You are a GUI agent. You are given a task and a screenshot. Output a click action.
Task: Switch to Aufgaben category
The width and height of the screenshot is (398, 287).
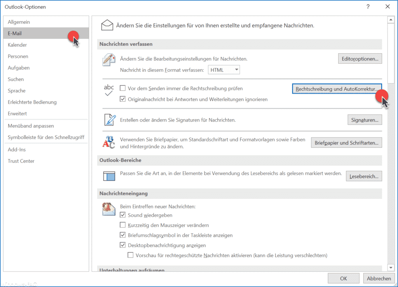(x=46, y=68)
